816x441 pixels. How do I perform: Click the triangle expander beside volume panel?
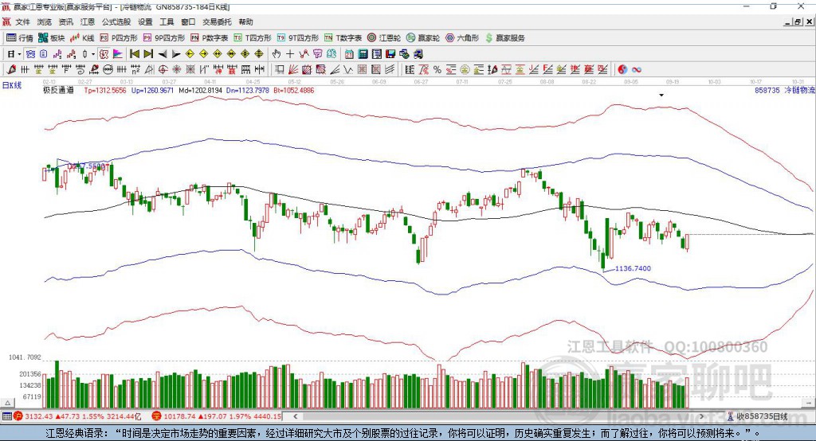point(7,403)
